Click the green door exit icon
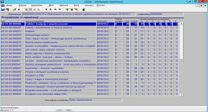 coord(84,10)
